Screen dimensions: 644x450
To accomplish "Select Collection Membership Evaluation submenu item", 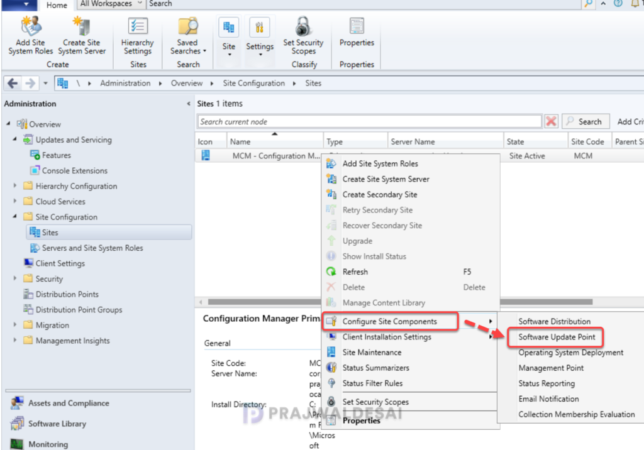I will click(576, 415).
